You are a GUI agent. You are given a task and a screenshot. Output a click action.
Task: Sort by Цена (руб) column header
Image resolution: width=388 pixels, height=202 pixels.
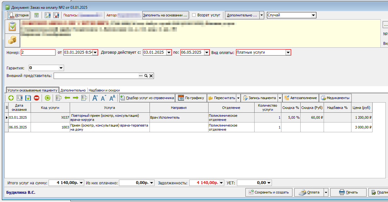362,108
